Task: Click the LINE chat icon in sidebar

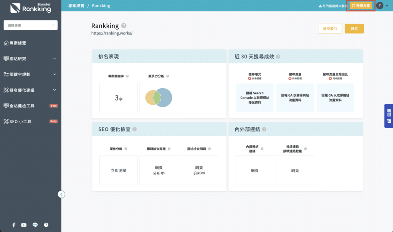Action: coord(35,225)
